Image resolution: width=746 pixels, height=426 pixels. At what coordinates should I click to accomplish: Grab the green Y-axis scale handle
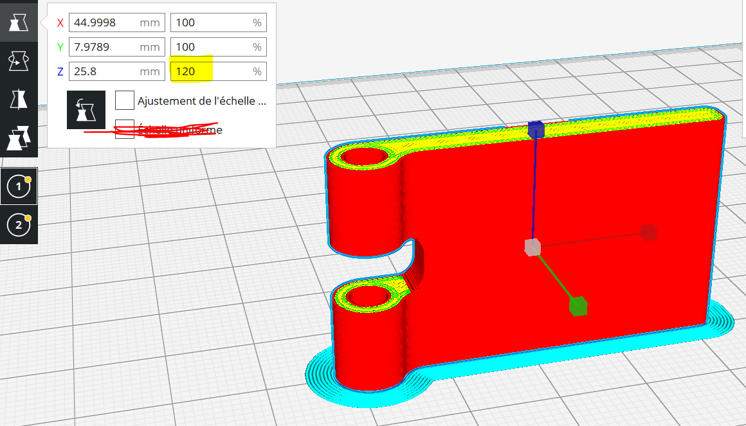[x=578, y=306]
